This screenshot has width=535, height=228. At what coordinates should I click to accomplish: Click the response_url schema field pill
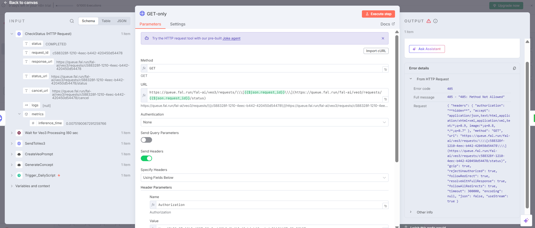[x=38, y=62]
